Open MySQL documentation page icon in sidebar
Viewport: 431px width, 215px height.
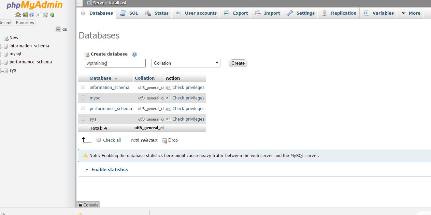[39, 15]
